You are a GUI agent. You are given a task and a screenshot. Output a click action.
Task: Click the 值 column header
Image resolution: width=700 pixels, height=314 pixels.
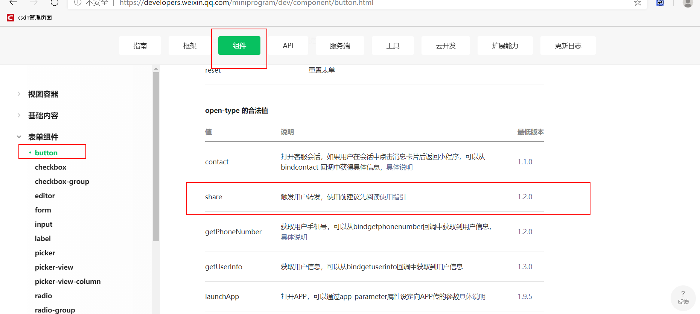[x=208, y=132]
